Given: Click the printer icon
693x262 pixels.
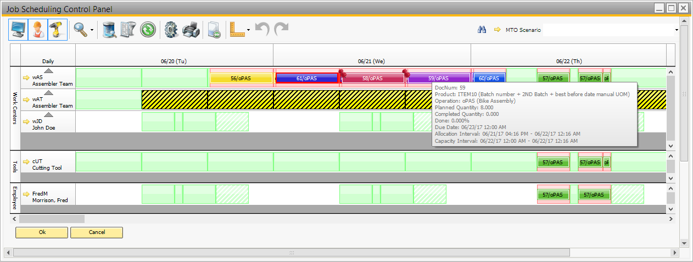Looking at the screenshot, I should tap(190, 30).
